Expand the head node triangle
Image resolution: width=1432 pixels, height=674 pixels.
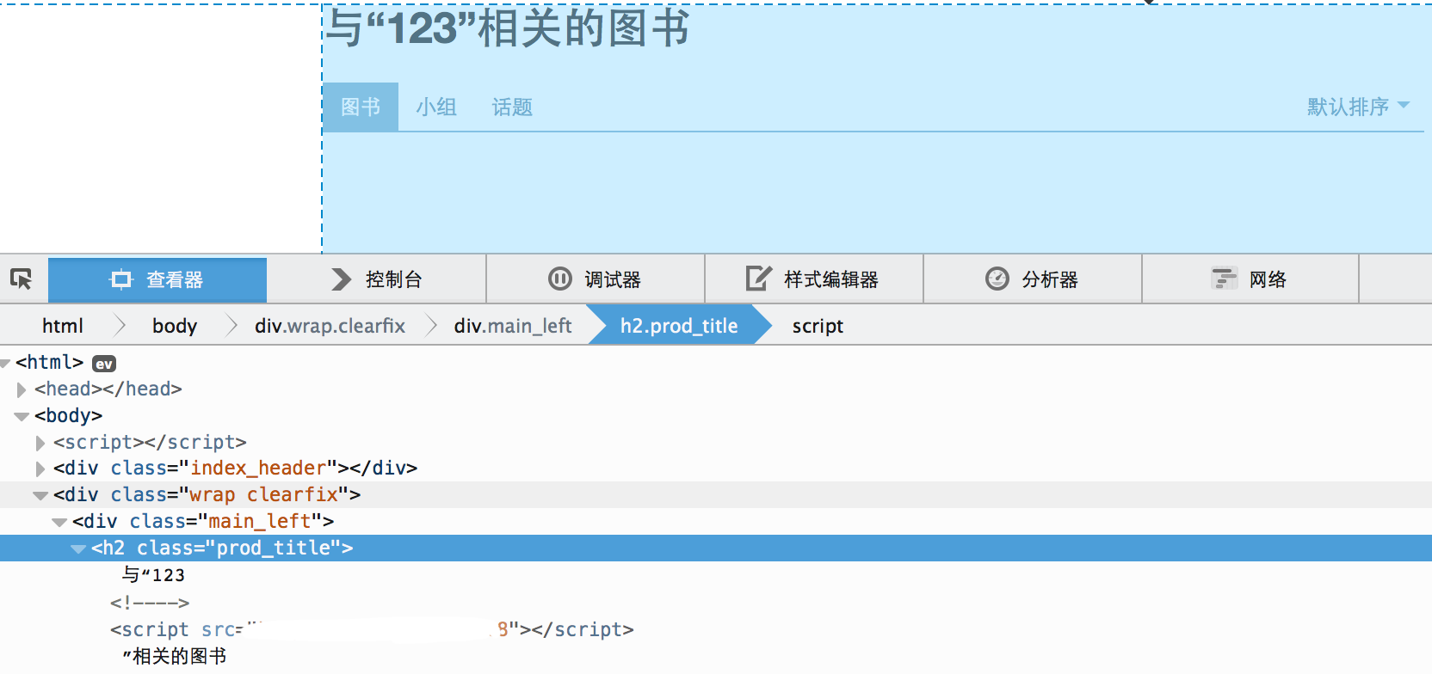[22, 389]
